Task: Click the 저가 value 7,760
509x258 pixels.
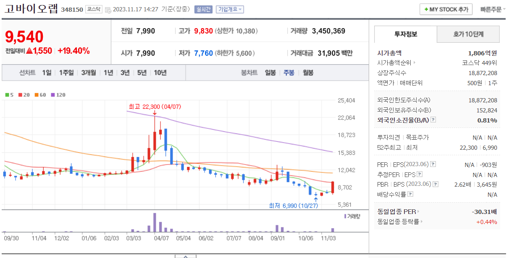Action: (x=203, y=54)
